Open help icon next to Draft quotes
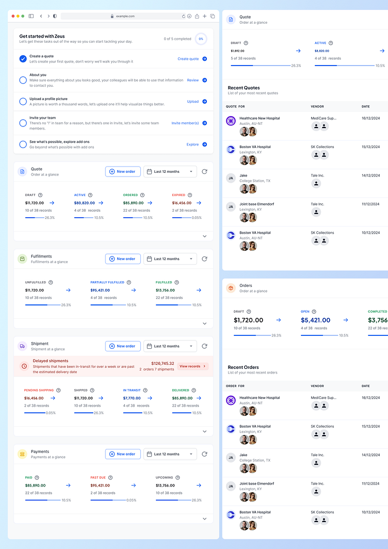This screenshot has width=388, height=549. 40,195
